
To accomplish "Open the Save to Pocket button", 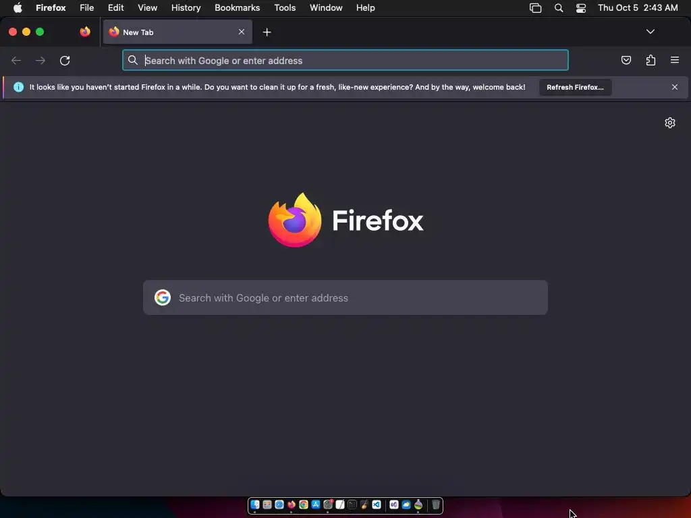I will [x=626, y=60].
